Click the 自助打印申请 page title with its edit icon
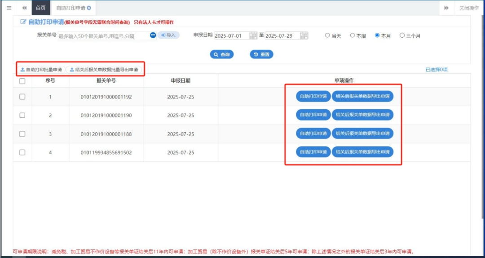 (x=42, y=22)
